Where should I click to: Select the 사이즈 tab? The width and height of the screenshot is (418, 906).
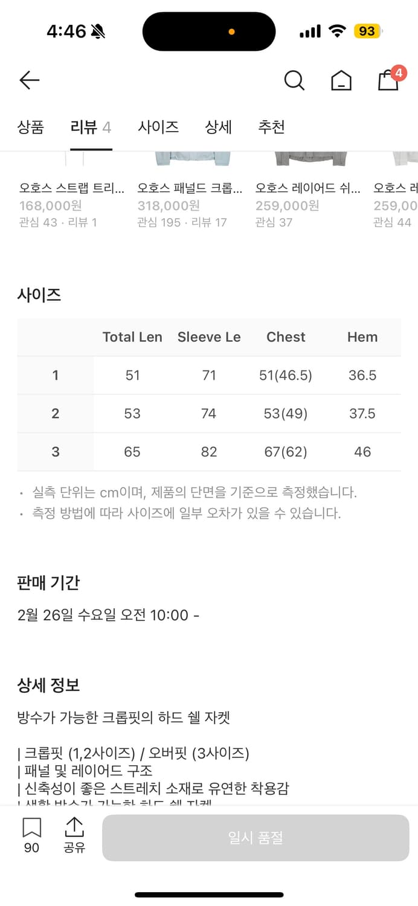click(158, 127)
